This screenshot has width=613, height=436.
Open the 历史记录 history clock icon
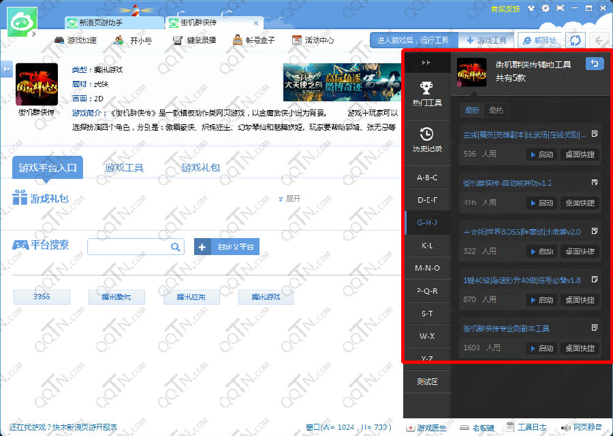(427, 134)
